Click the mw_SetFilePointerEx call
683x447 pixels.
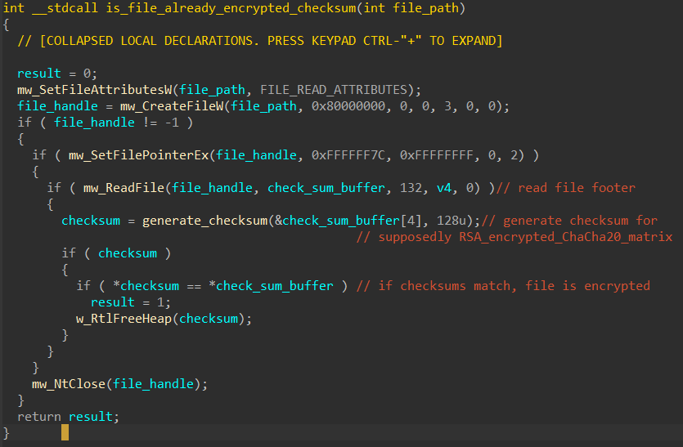click(138, 155)
